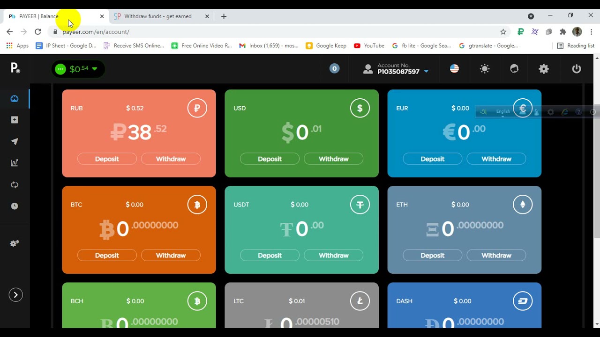Toggle light theme with the sun icon

(x=485, y=69)
